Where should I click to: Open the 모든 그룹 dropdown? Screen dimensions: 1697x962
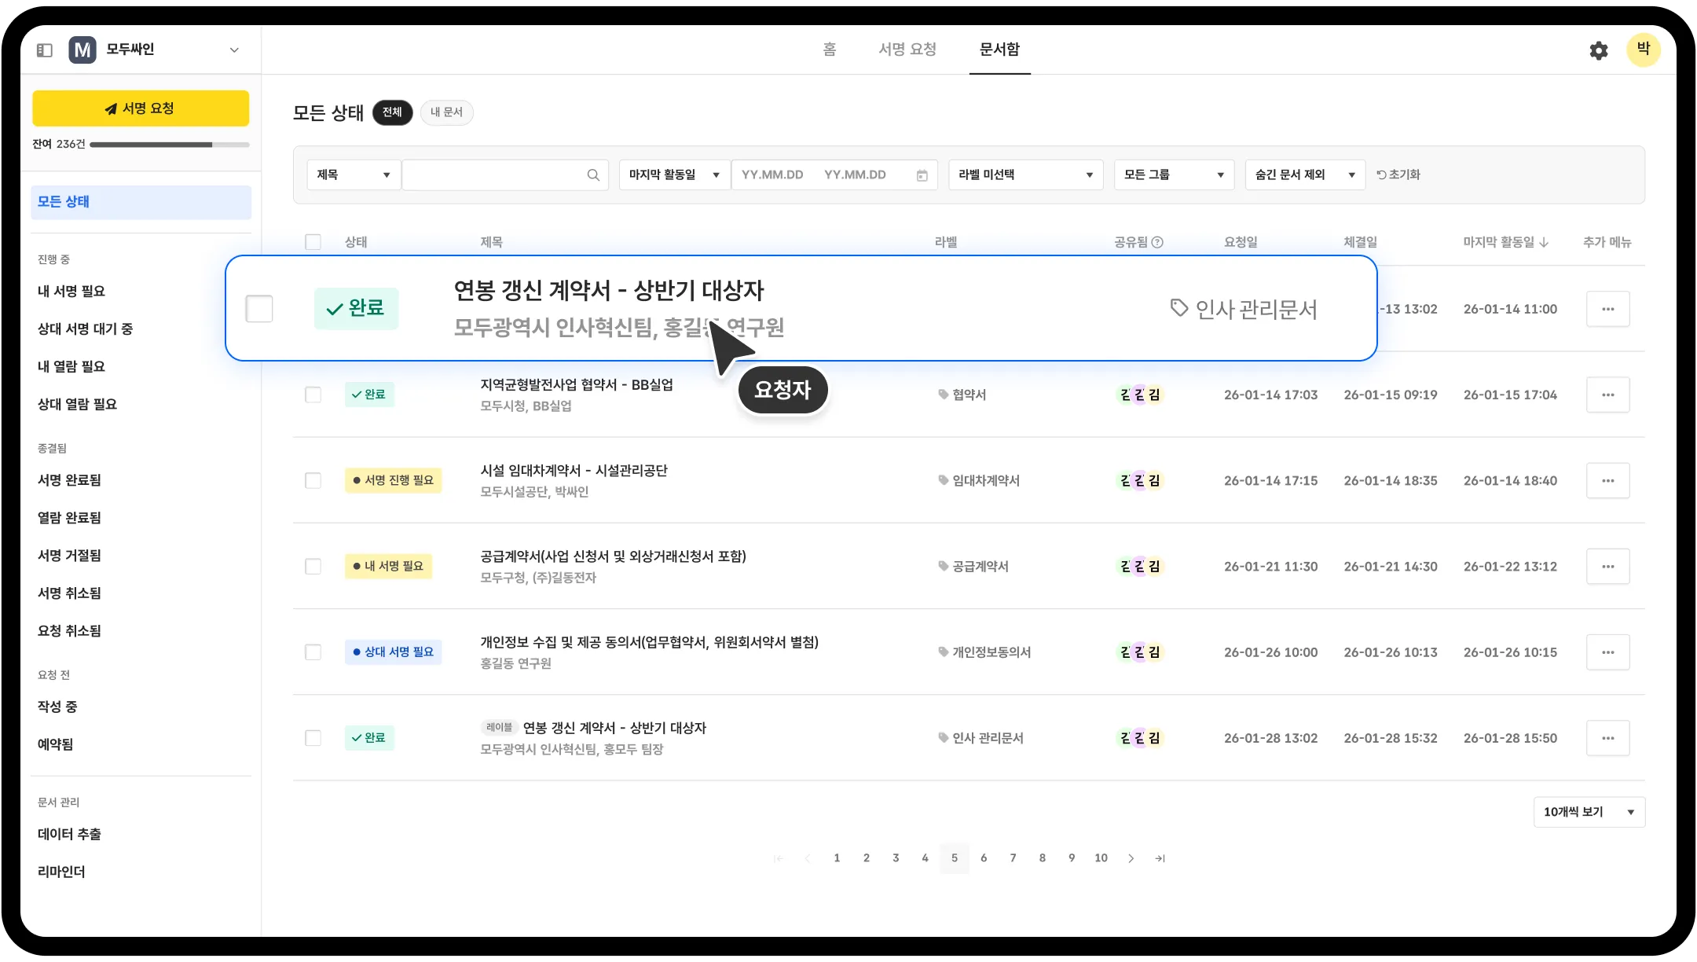[x=1173, y=174]
